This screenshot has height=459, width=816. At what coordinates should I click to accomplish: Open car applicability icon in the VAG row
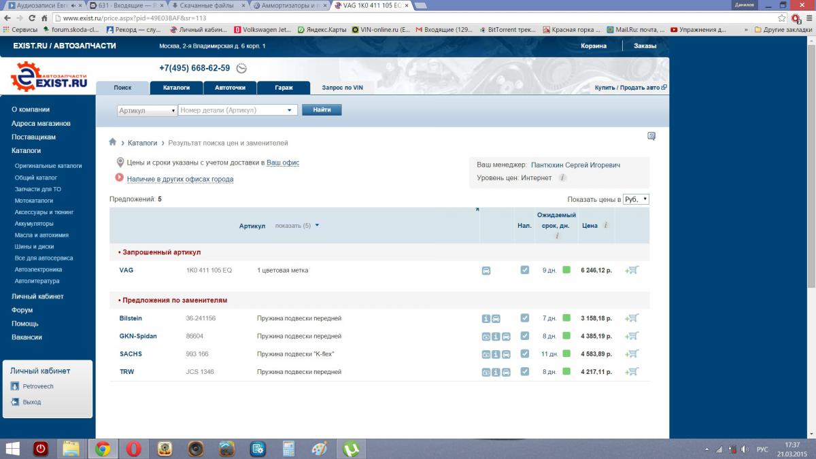486,270
